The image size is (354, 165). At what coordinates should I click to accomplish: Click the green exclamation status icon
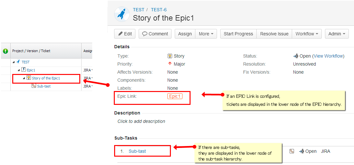(5, 51)
